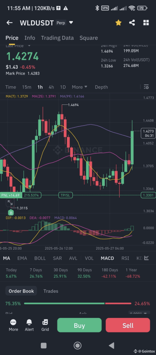Image resolution: width=156 pixels, height=355 pixels.
Task: Select the Time chart interval
Action: click(11, 87)
